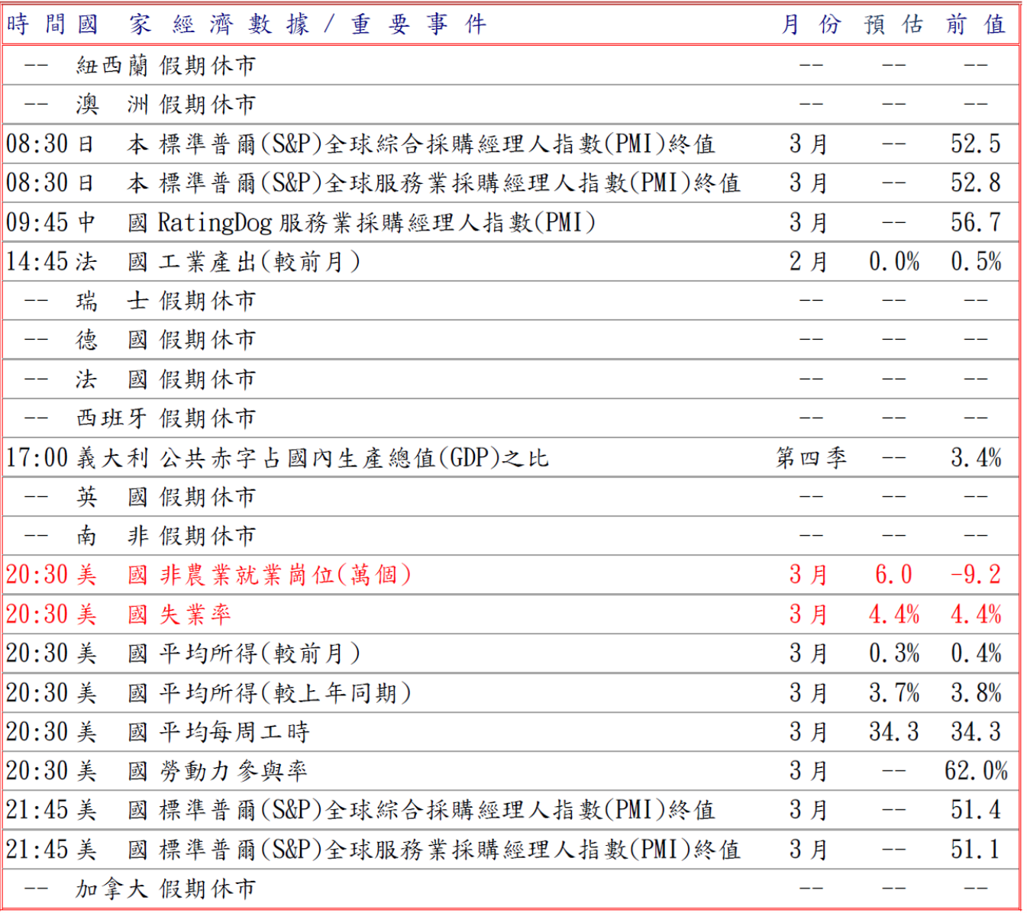
Task: Select the RatingDog 服務業採購經理人指數 entry
Action: (x=376, y=222)
